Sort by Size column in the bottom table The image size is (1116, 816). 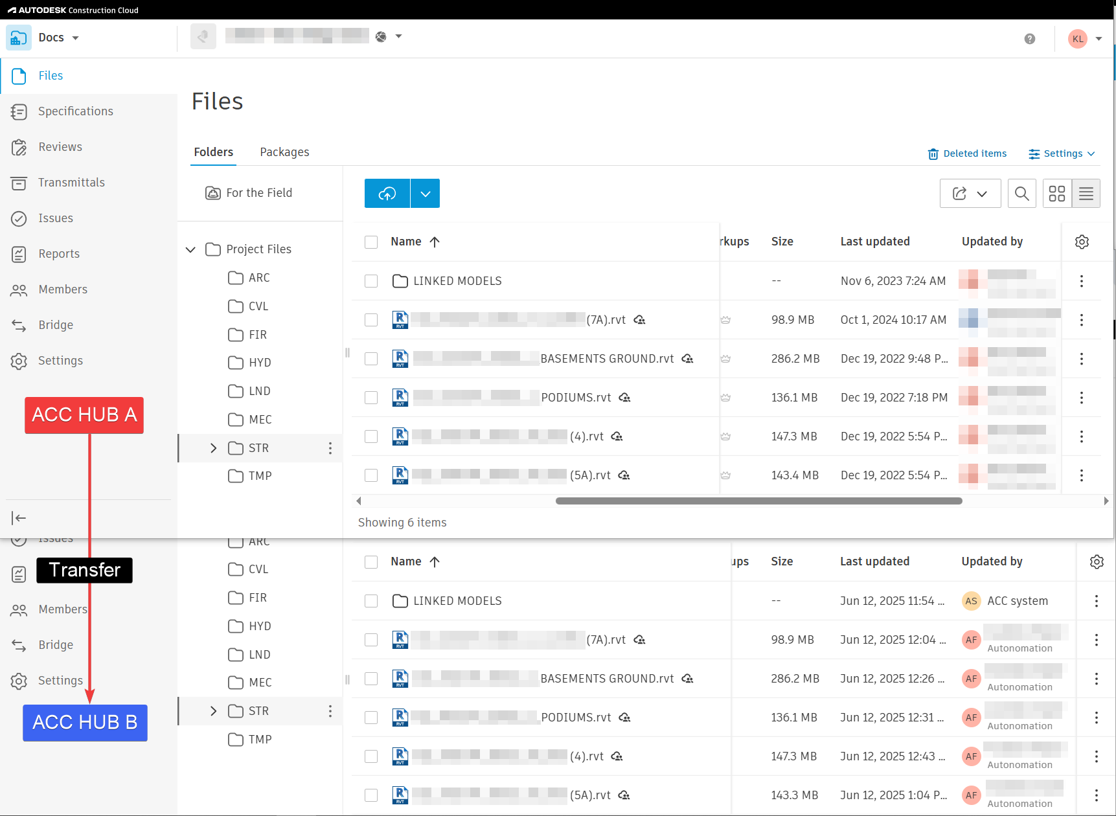point(782,561)
